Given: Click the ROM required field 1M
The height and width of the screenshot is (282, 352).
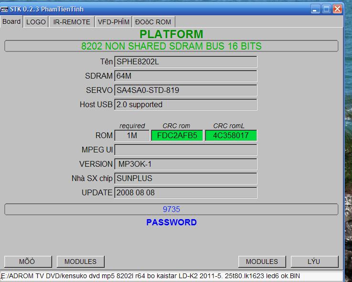Looking at the screenshot, I should pos(132,135).
